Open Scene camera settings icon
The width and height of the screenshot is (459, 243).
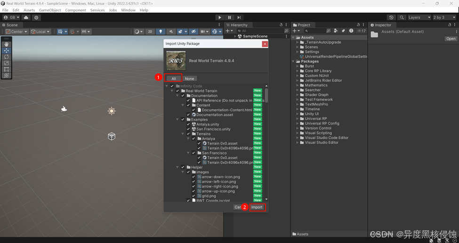(x=205, y=31)
